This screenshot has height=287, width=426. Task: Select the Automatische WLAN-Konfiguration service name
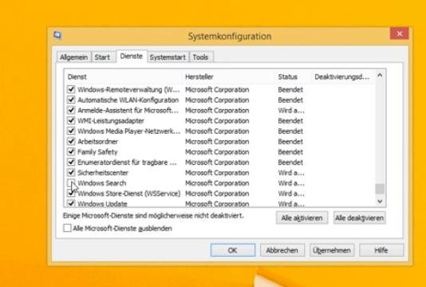[128, 100]
